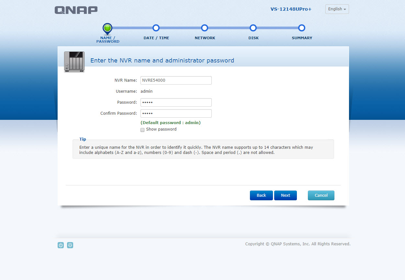405x280 pixels.
Task: Click the Back button
Action: pyautogui.click(x=261, y=195)
